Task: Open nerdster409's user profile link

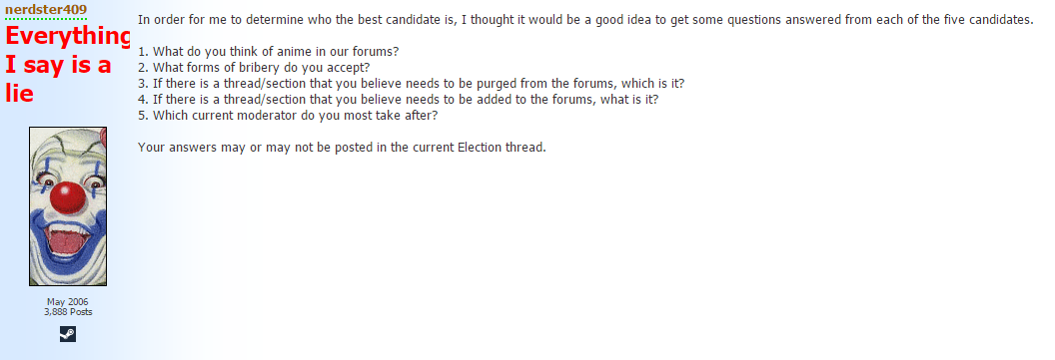Action: click(x=46, y=9)
